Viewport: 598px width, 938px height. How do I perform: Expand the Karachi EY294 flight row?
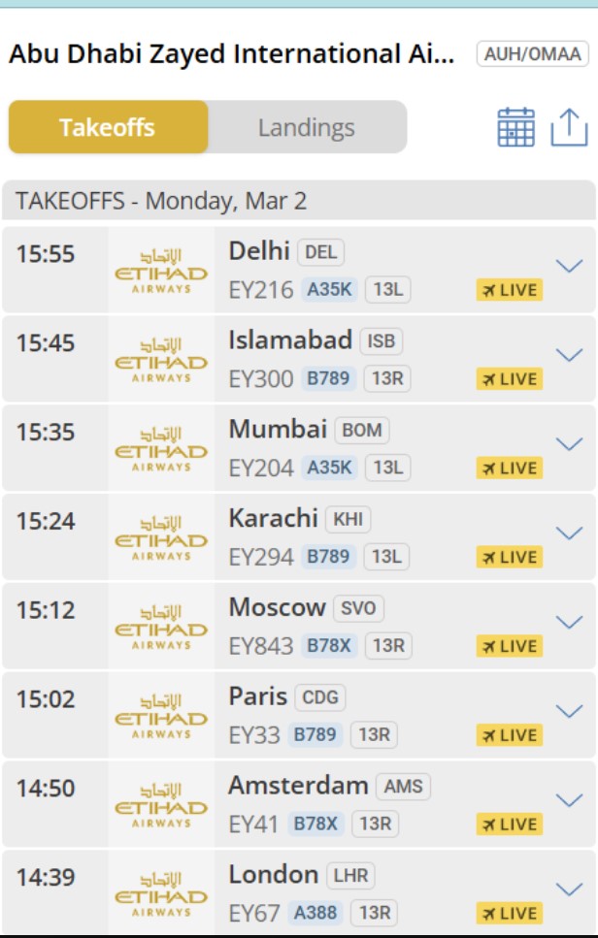tap(568, 533)
